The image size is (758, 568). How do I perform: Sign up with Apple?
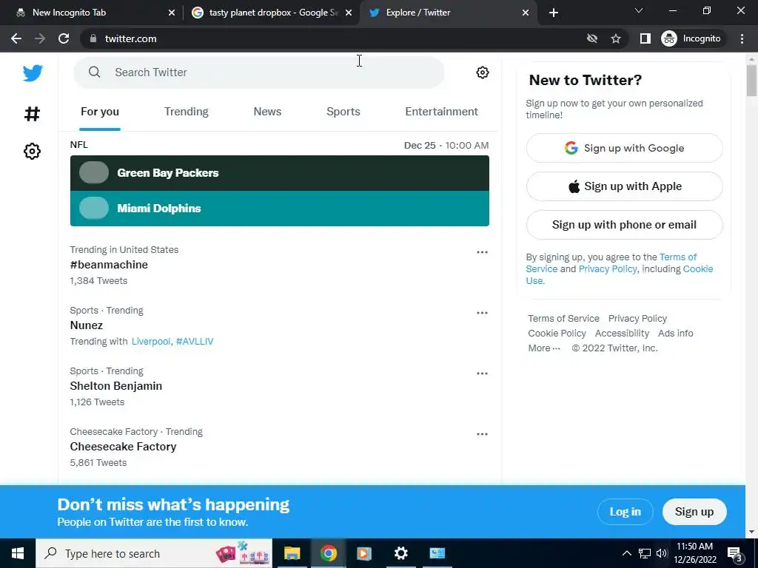(x=624, y=186)
